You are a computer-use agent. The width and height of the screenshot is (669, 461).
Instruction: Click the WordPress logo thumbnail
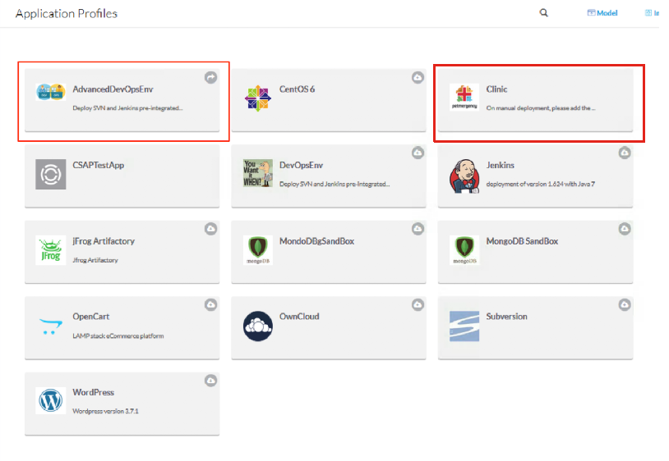pyautogui.click(x=51, y=400)
